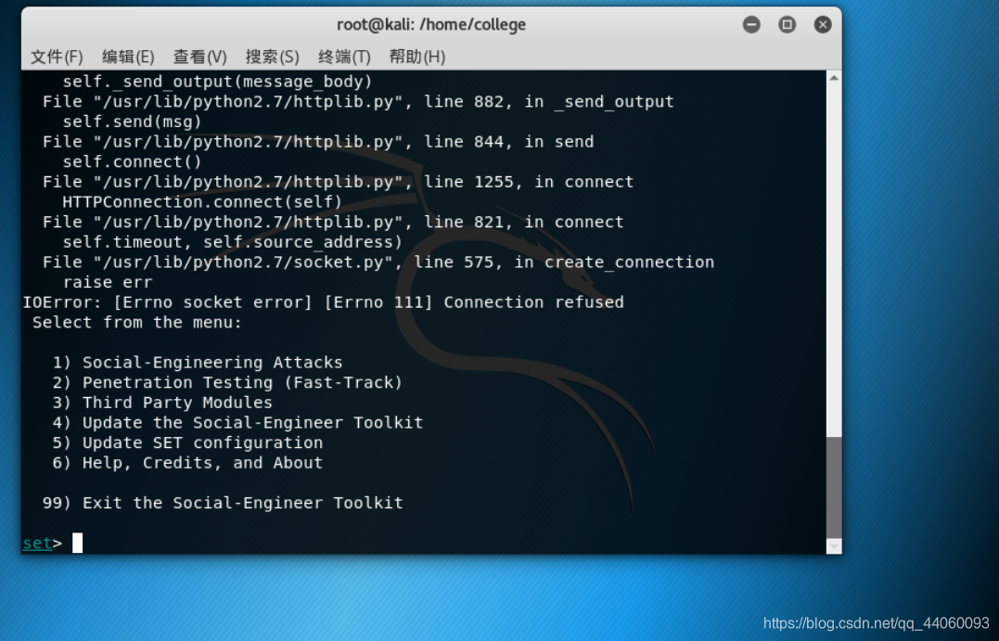999x641 pixels.
Task: Click the httplib.py line 844 traceback line
Action: coord(318,141)
